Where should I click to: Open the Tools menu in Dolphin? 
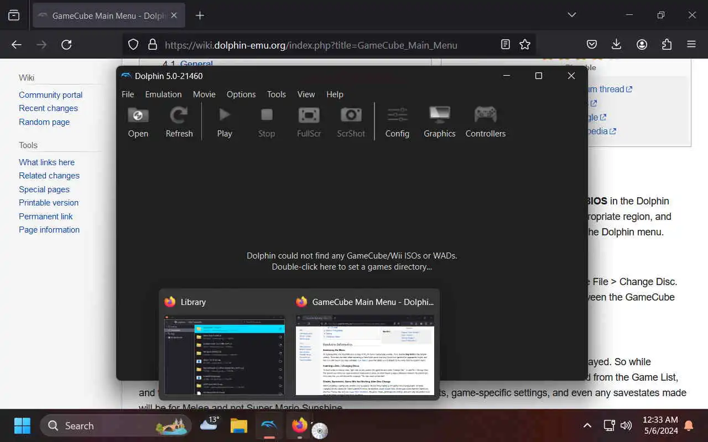click(x=277, y=94)
